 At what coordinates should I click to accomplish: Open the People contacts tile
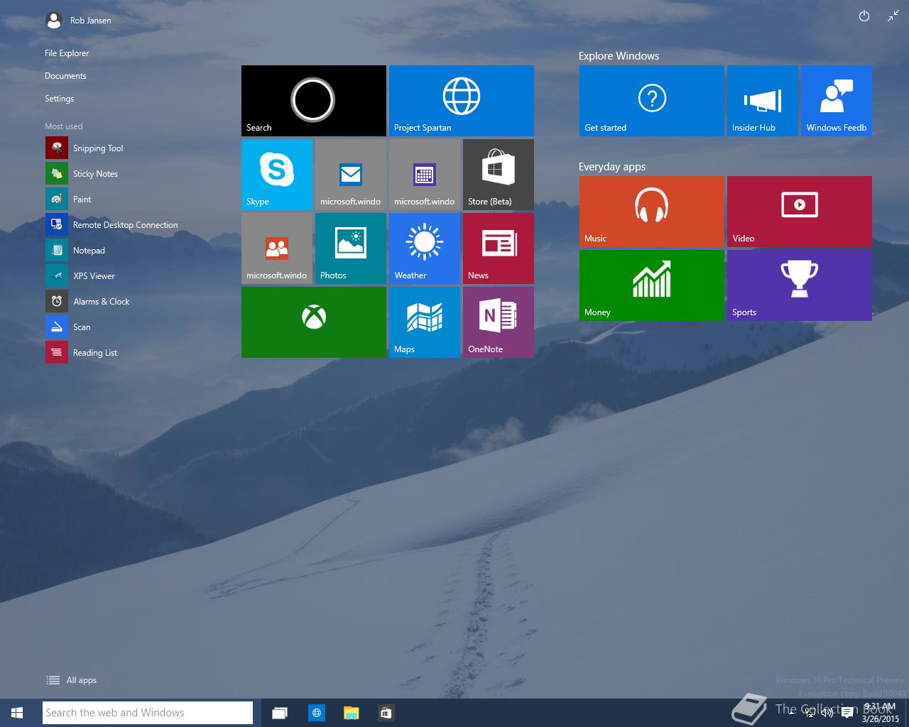tap(277, 248)
